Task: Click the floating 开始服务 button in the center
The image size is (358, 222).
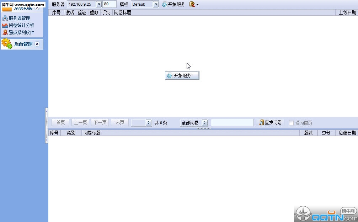Action: (x=182, y=75)
